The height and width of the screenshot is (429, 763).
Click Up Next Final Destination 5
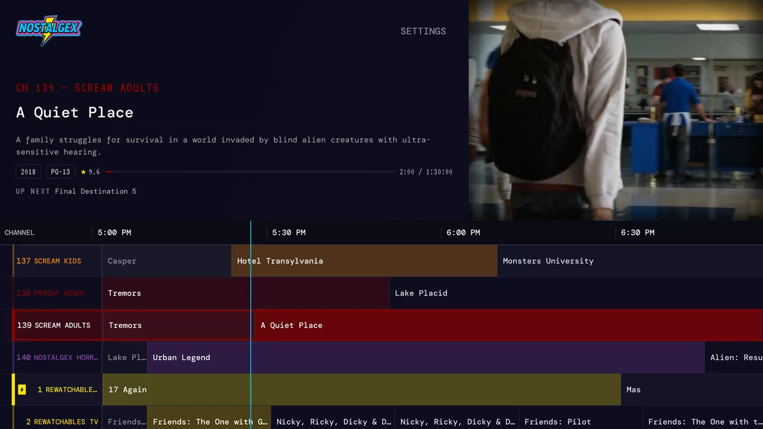(x=76, y=191)
